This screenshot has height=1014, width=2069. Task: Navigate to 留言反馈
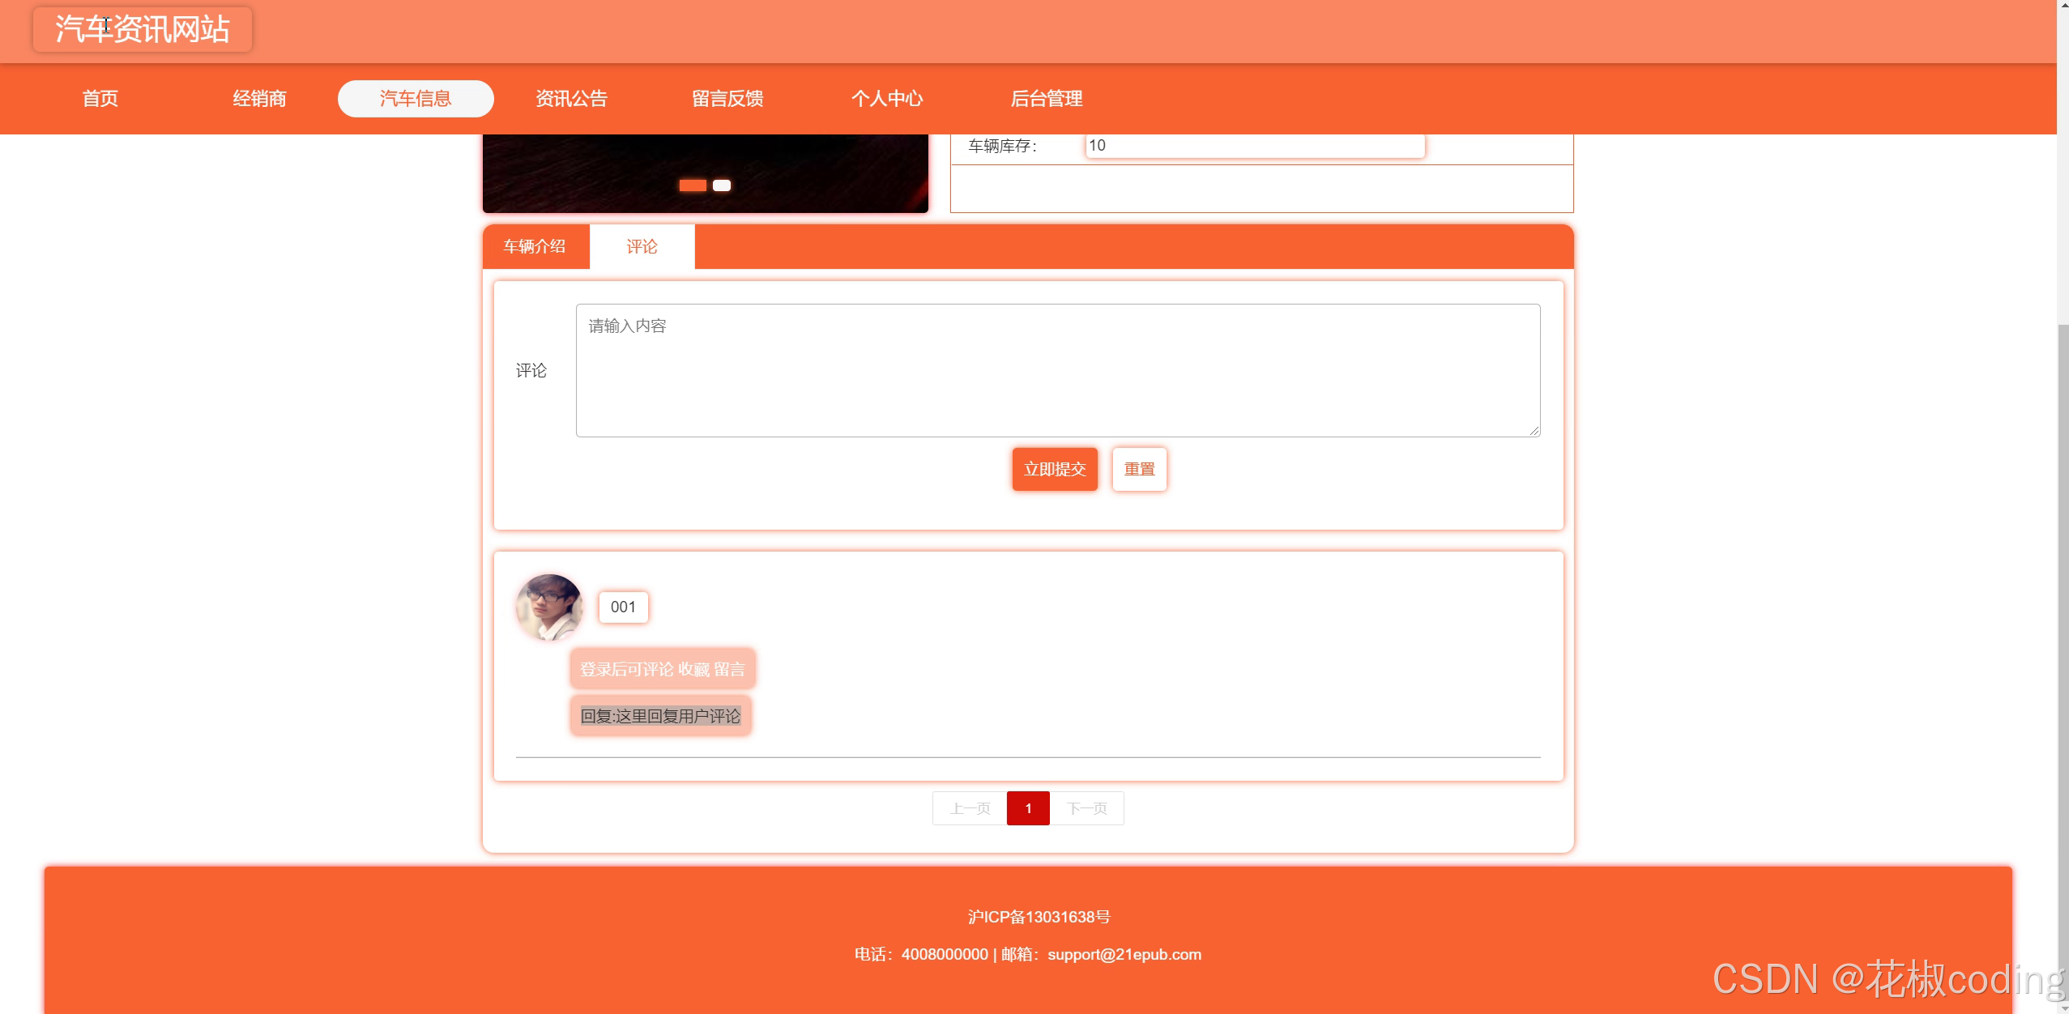point(727,99)
